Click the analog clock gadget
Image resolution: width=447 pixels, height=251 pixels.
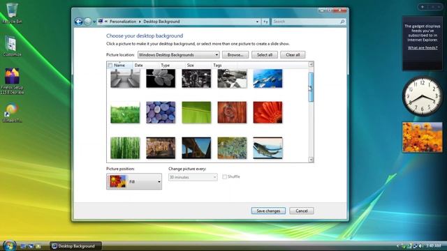coord(423,96)
